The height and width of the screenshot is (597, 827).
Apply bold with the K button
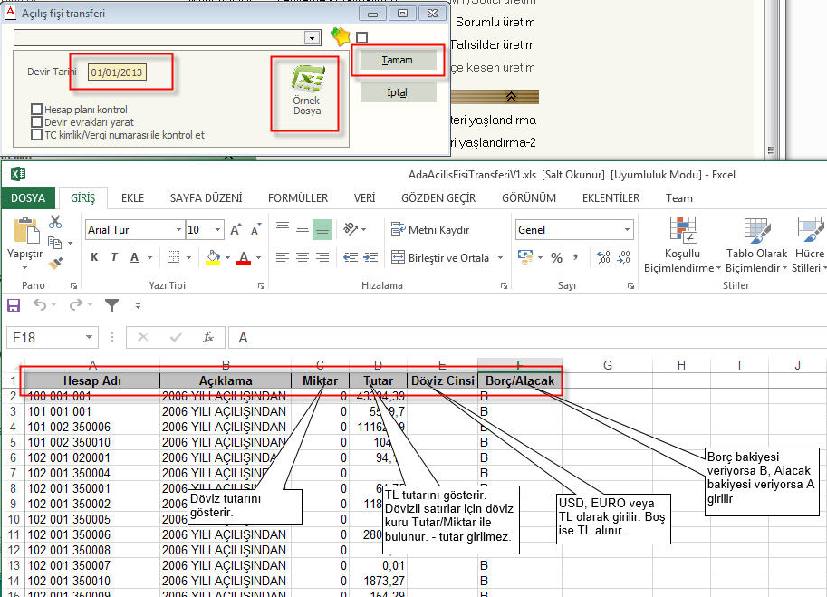coord(94,258)
